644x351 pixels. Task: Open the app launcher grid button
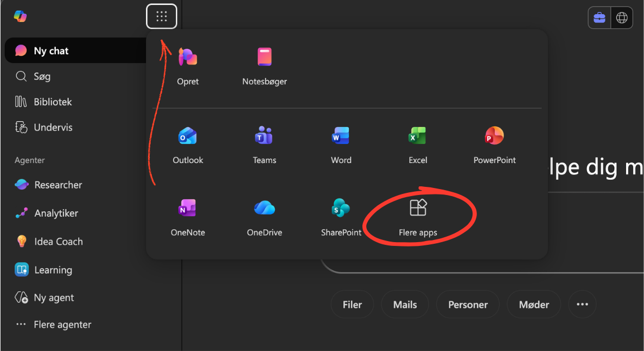[x=162, y=16]
